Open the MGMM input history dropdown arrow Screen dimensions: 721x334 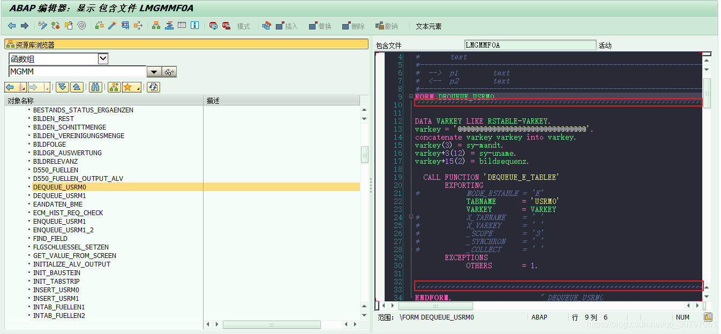click(x=154, y=72)
